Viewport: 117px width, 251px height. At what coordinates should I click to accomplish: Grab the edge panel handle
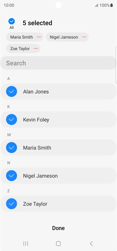click(x=116, y=65)
